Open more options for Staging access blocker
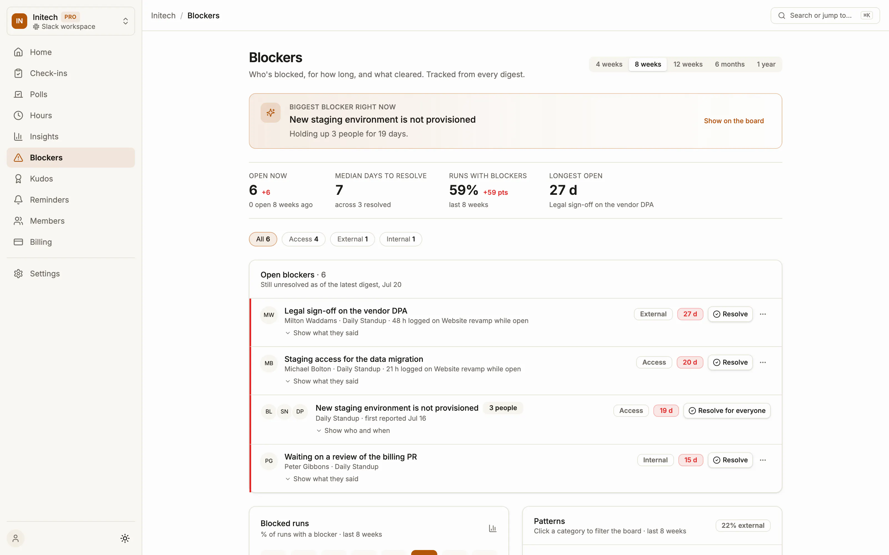This screenshot has width=889, height=555. pos(763,363)
